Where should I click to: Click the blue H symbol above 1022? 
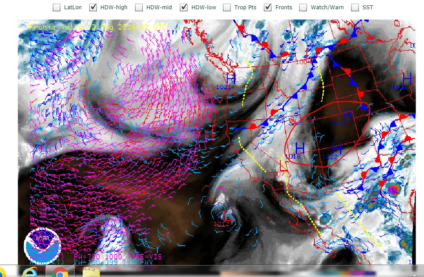click(336, 148)
